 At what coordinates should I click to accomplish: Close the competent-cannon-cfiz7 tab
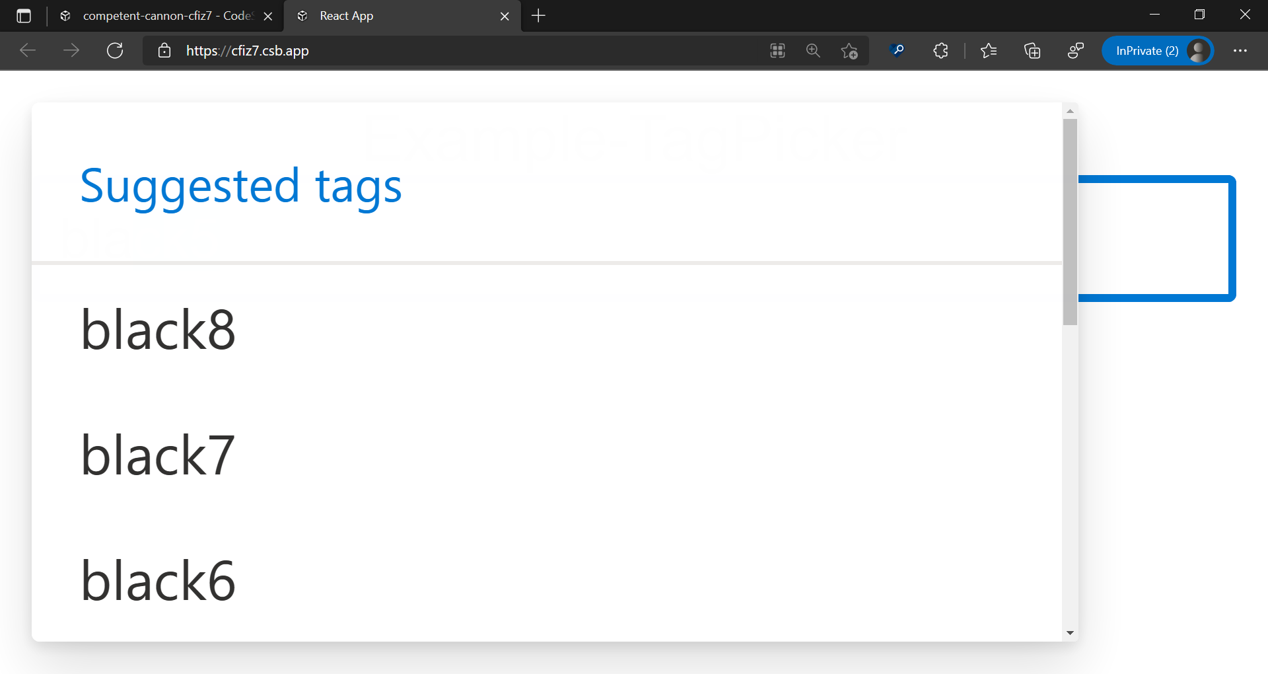click(x=268, y=16)
